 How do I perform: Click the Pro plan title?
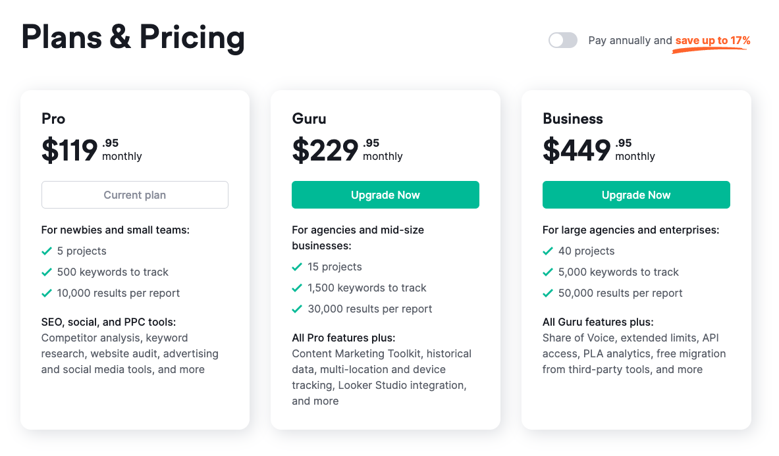pyautogui.click(x=53, y=119)
